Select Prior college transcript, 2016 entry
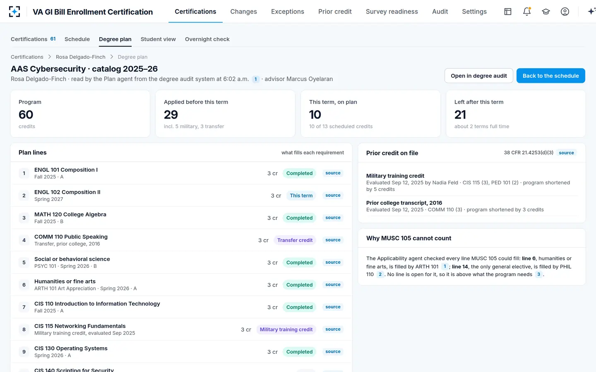596x372 pixels. (404, 203)
